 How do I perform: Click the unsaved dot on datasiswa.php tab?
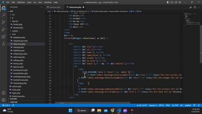[83, 7]
